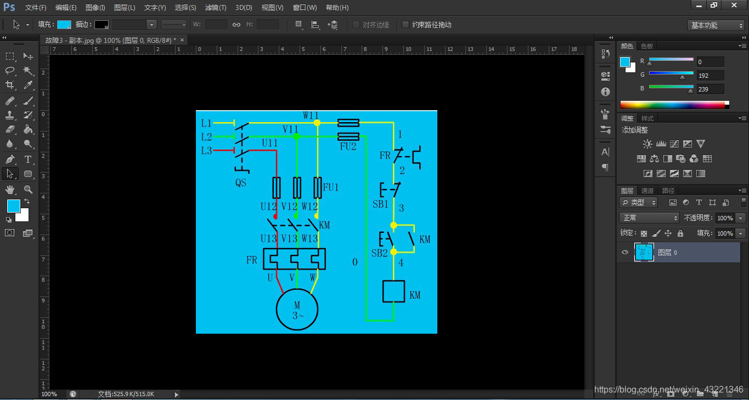
Task: Open the 基本功能 workspace dropdown
Action: [x=716, y=25]
